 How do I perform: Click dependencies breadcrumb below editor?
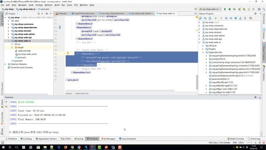[82, 93]
